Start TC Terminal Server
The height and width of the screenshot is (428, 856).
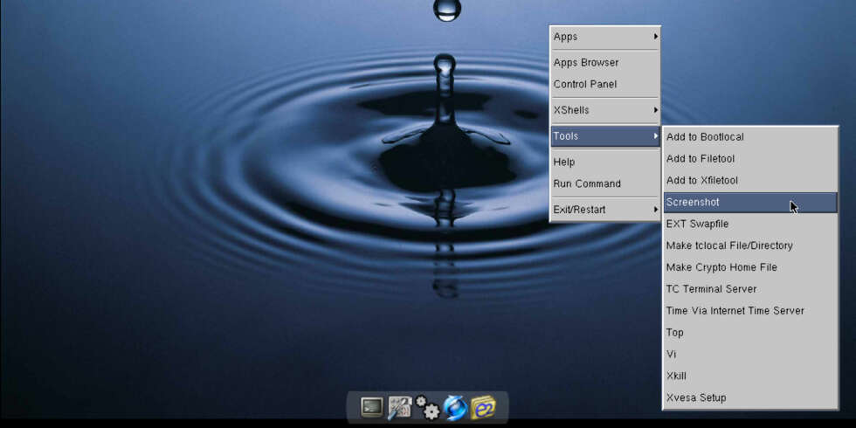[750, 289]
